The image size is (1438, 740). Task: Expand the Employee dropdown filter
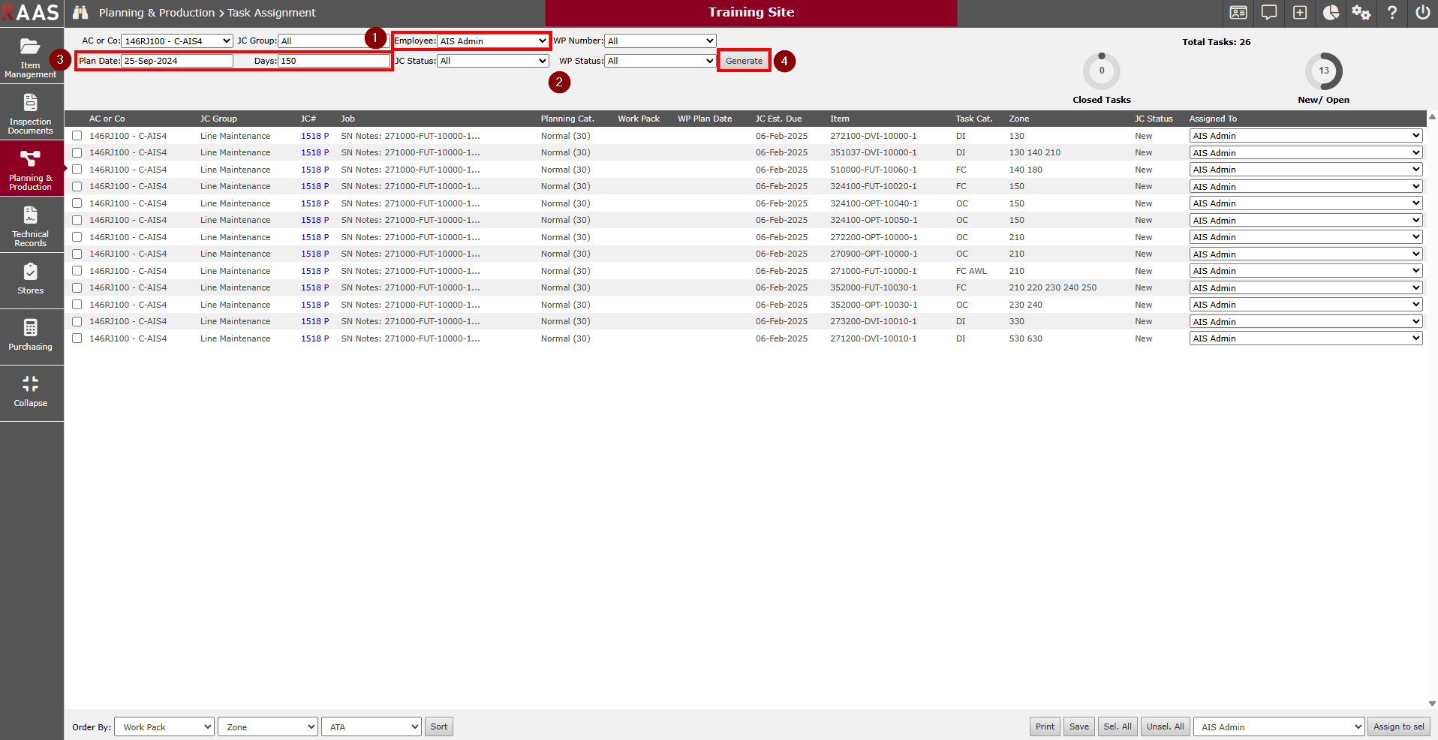coord(492,41)
